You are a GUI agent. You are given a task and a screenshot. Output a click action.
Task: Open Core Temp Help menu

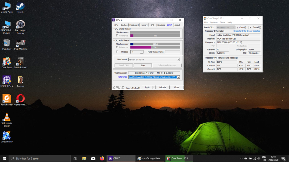click(230, 22)
